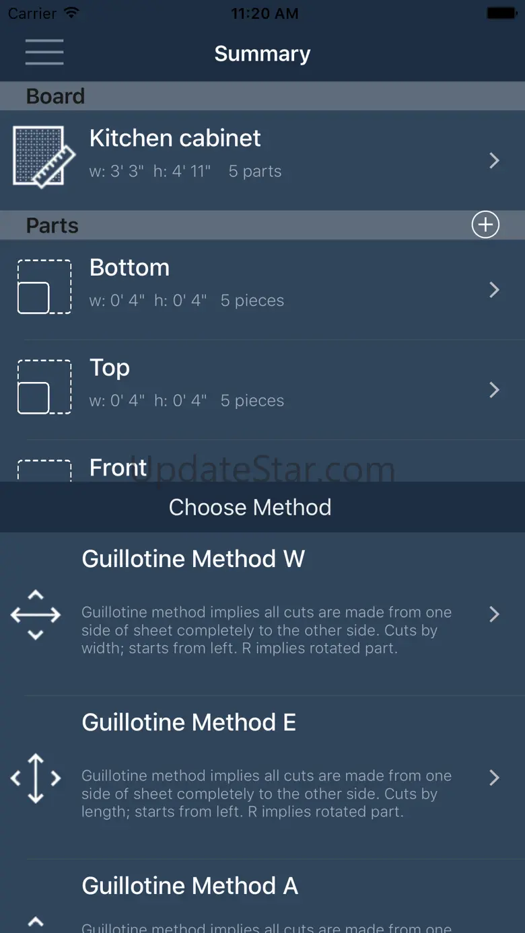Screen dimensions: 525x933
Task: Tap the Choose Method header
Action: 250,507
